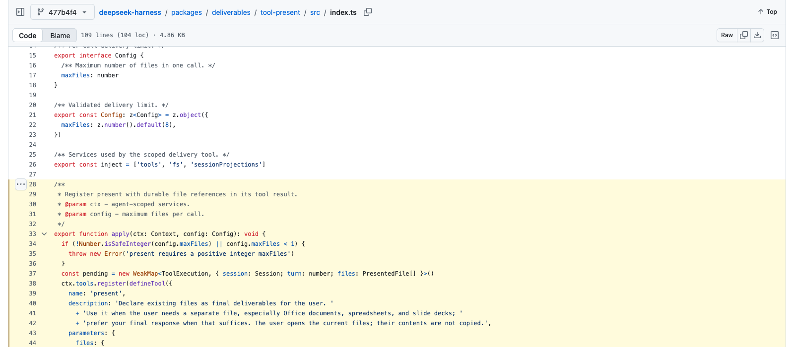Open deepseek-harness repository link
The height and width of the screenshot is (347, 794).
click(130, 12)
